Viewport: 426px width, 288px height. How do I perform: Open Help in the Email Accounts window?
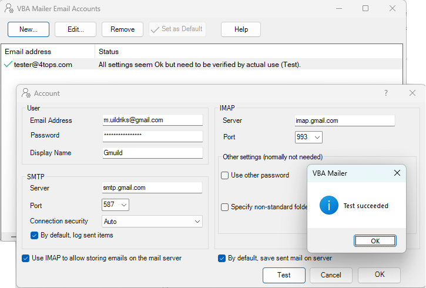[x=241, y=29]
